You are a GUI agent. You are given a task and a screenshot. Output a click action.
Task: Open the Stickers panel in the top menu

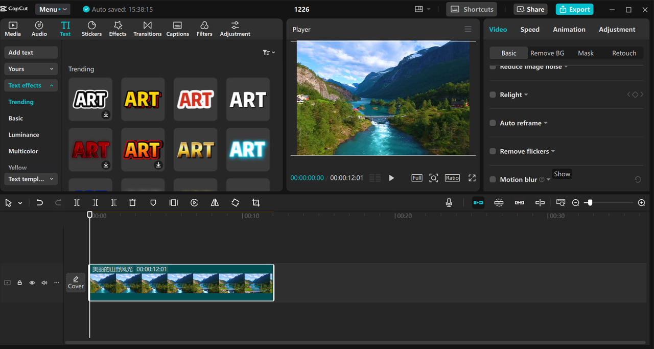tap(91, 28)
